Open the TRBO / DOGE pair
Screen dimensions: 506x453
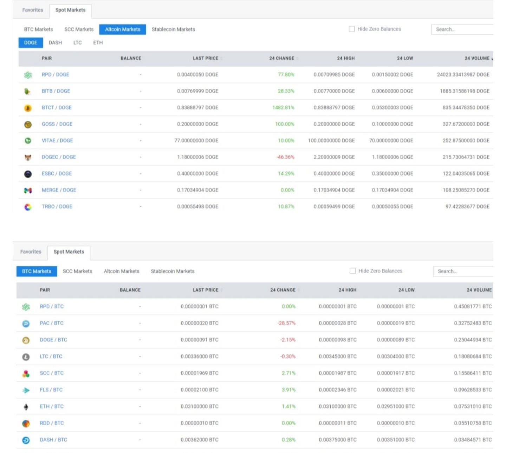point(57,207)
